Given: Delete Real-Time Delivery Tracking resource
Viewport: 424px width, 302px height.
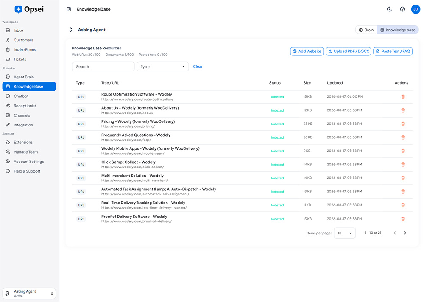Looking at the screenshot, I should (403, 205).
